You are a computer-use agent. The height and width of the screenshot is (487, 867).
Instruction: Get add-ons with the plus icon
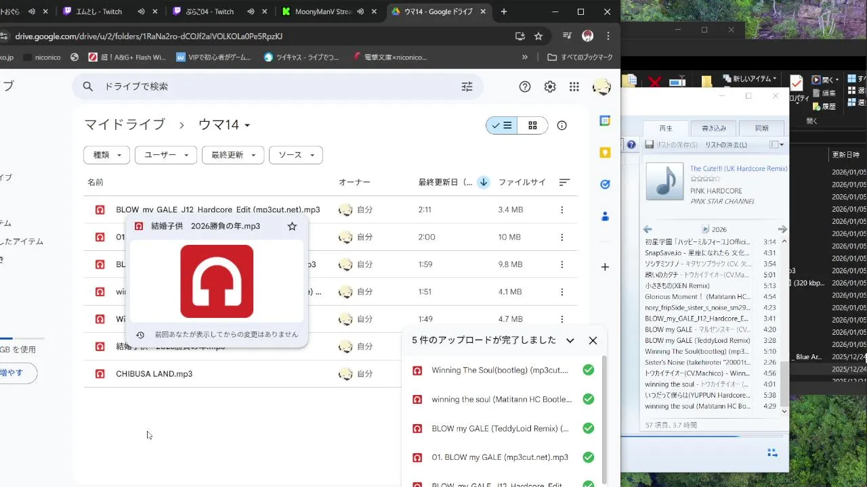[x=605, y=266]
